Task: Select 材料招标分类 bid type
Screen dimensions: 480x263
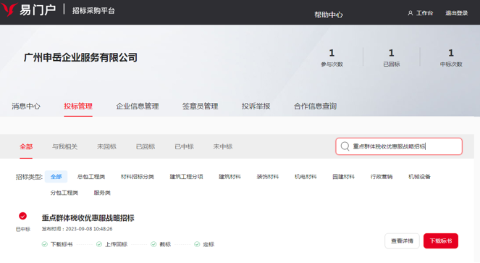Action: (138, 177)
